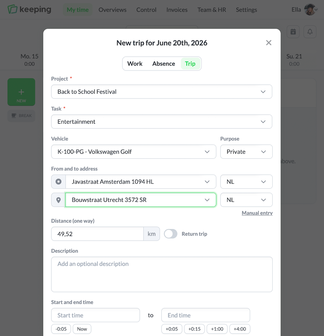Open Team & HR in navigation

click(x=212, y=9)
